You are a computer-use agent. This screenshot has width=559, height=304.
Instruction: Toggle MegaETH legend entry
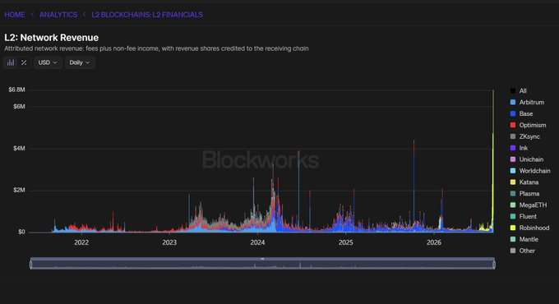point(529,205)
